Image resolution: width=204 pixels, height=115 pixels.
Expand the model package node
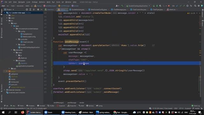16,45
